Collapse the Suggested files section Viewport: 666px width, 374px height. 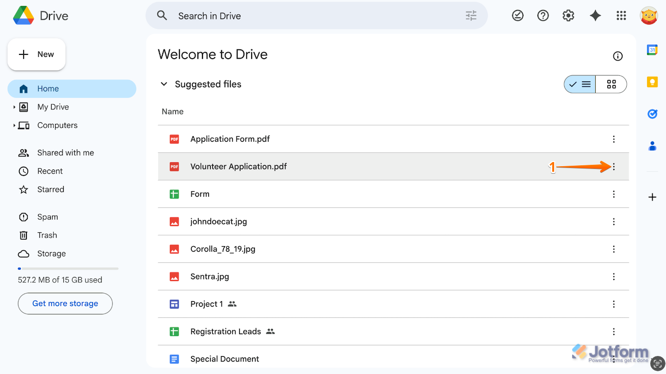pos(164,84)
